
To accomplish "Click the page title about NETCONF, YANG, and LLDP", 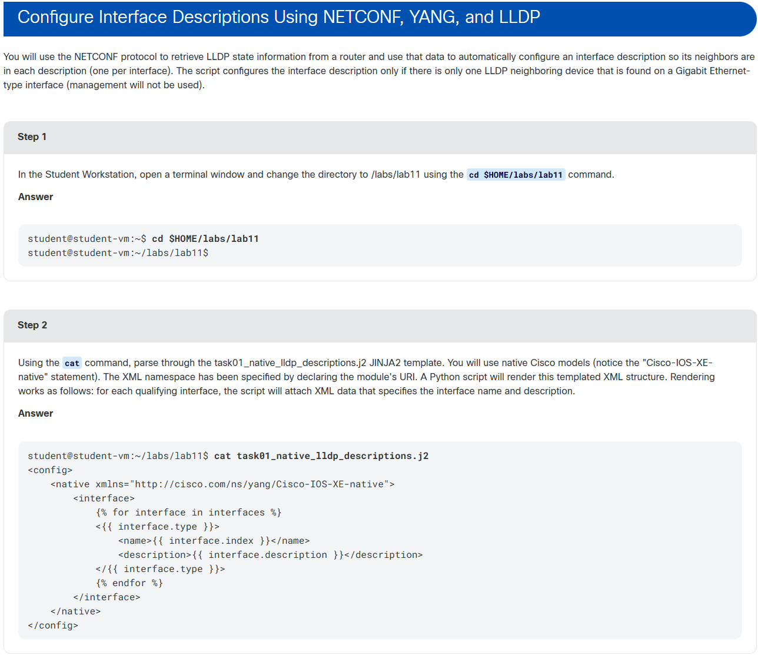I will (x=278, y=17).
